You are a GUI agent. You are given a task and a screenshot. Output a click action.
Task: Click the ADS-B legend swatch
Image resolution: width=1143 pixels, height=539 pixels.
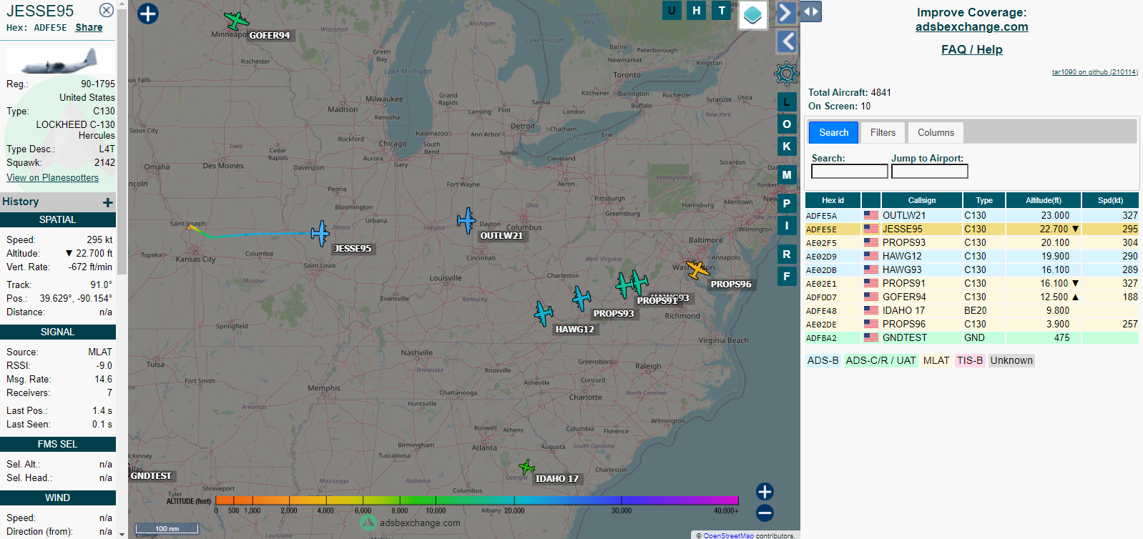pos(823,360)
